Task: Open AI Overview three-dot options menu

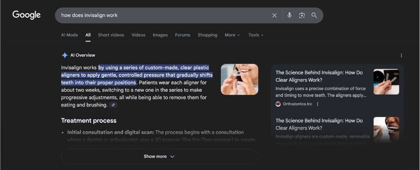Action: (x=401, y=56)
